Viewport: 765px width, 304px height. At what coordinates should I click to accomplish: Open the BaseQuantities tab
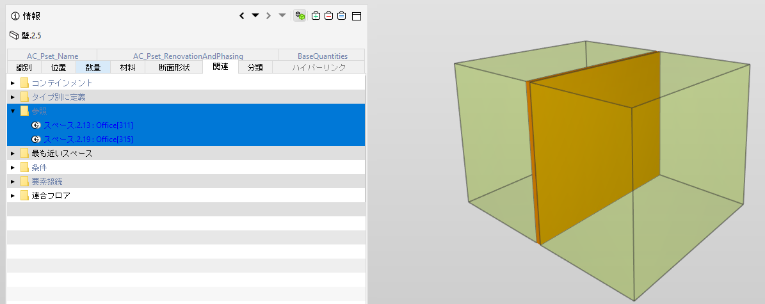click(322, 56)
